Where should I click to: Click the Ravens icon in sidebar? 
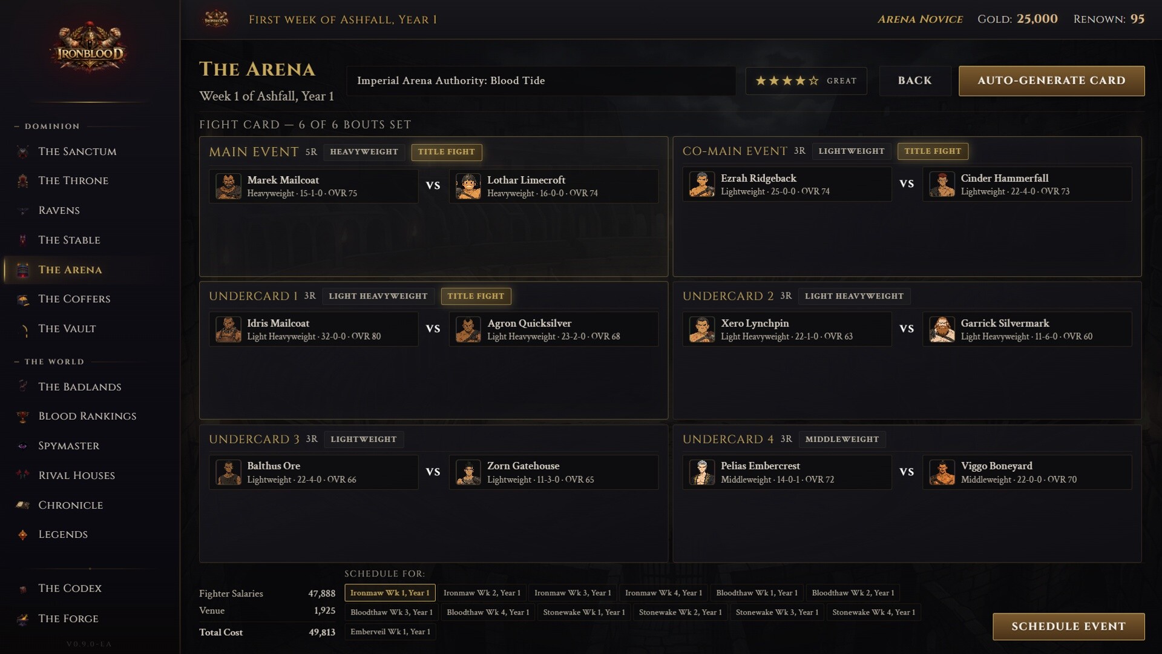pyautogui.click(x=23, y=211)
